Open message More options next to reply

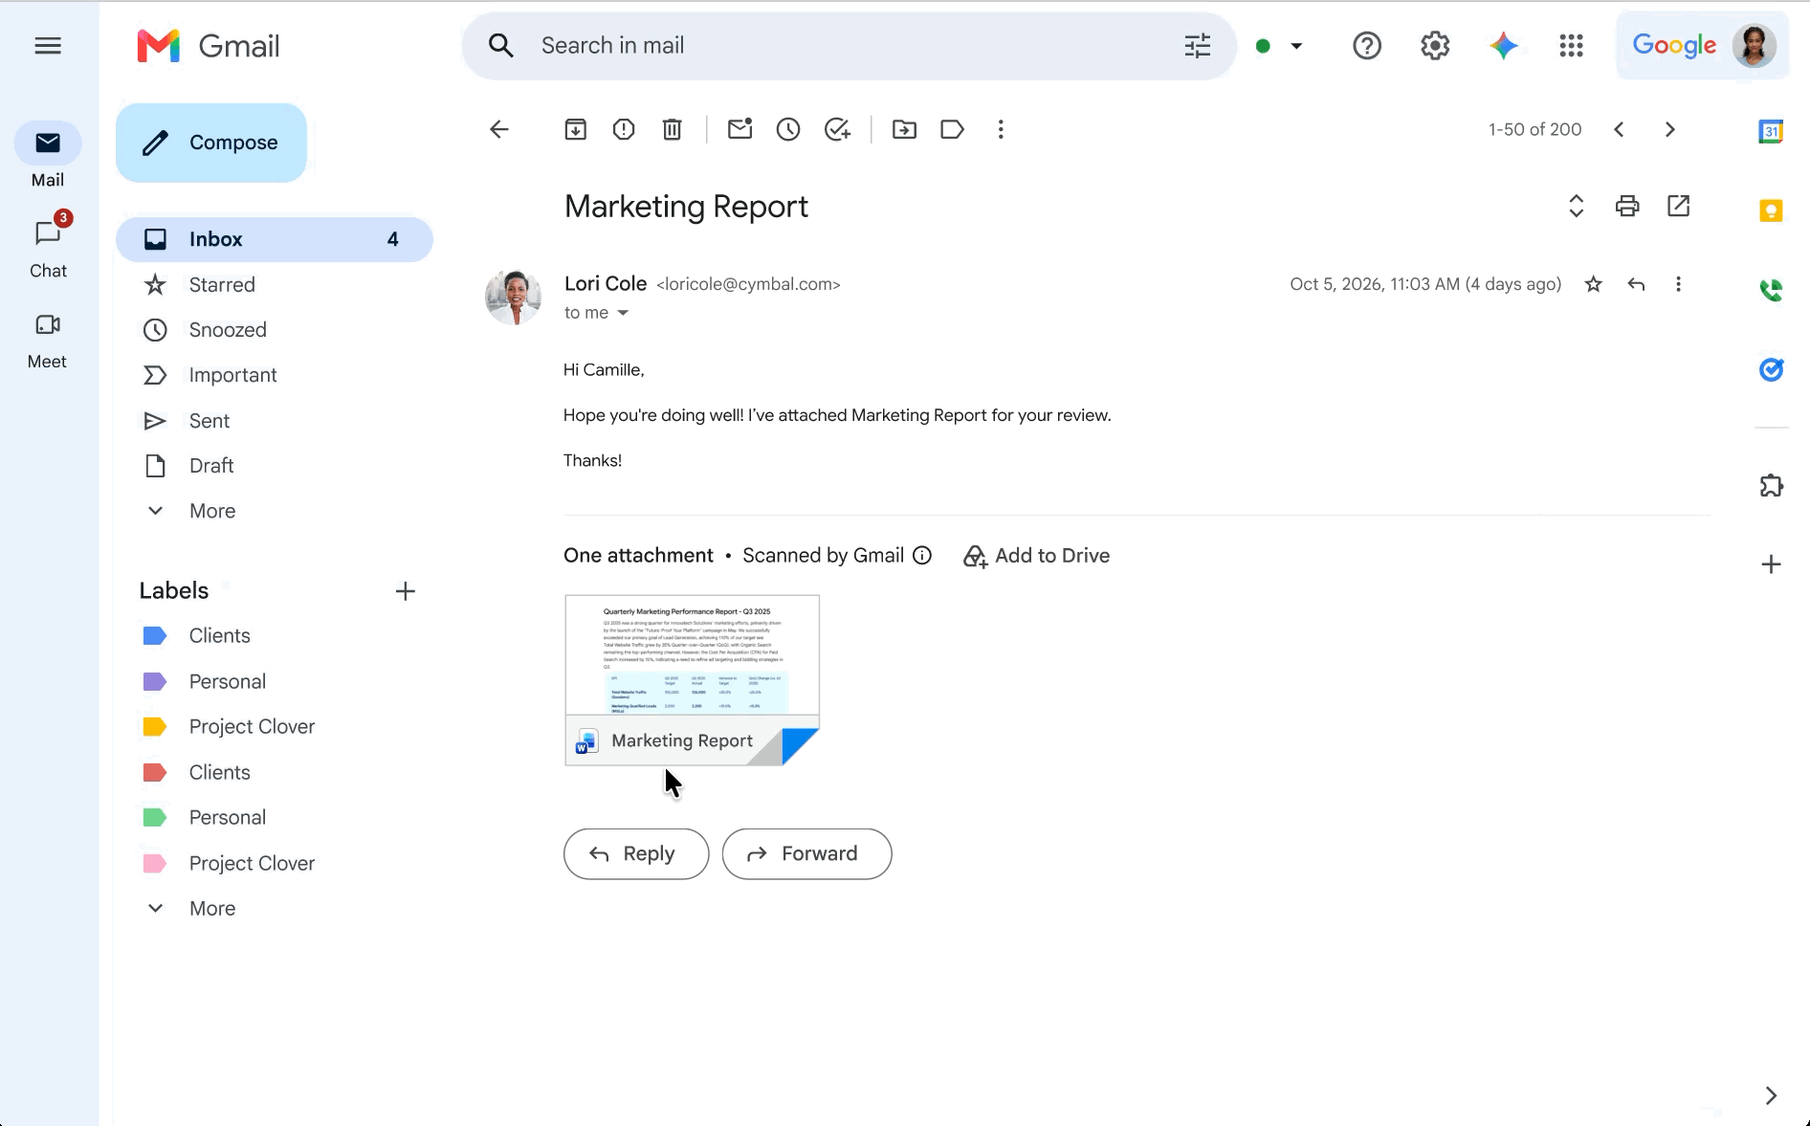pyautogui.click(x=1678, y=284)
